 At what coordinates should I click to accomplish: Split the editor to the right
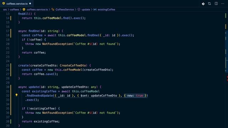point(216,4)
